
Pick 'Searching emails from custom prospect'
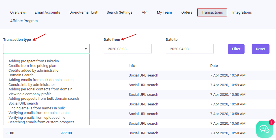pyautogui.click(x=41, y=122)
